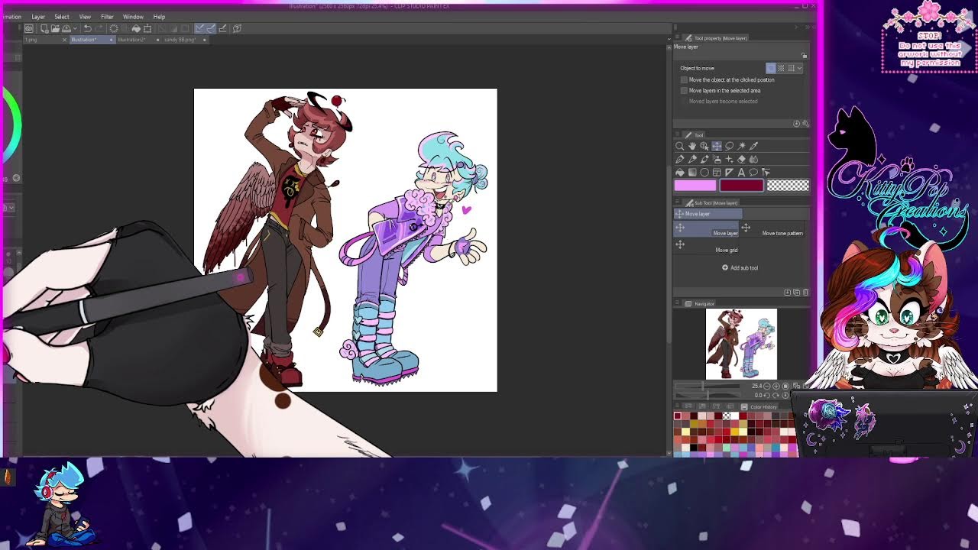
Task: Select the Correct line tool
Action: [766, 172]
